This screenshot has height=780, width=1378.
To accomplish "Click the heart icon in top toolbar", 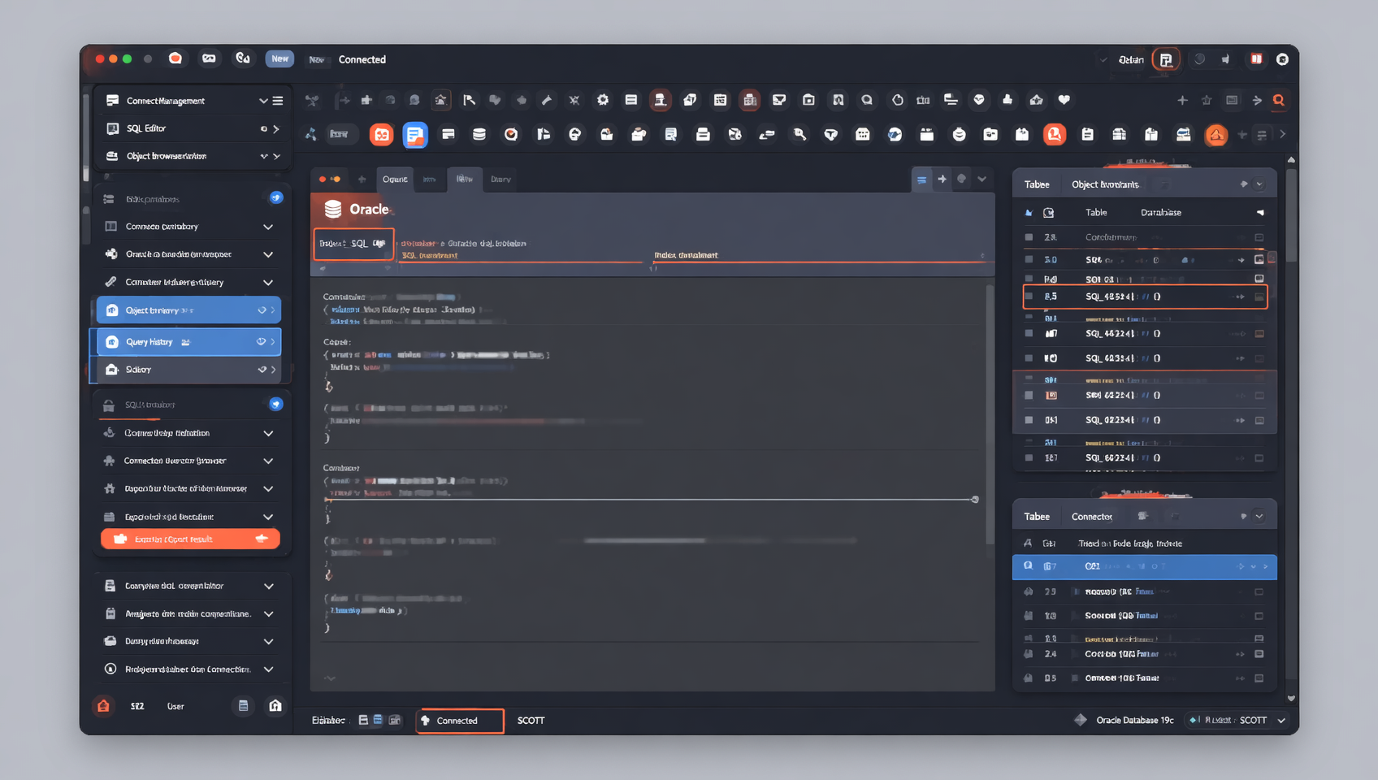I will 1064,100.
